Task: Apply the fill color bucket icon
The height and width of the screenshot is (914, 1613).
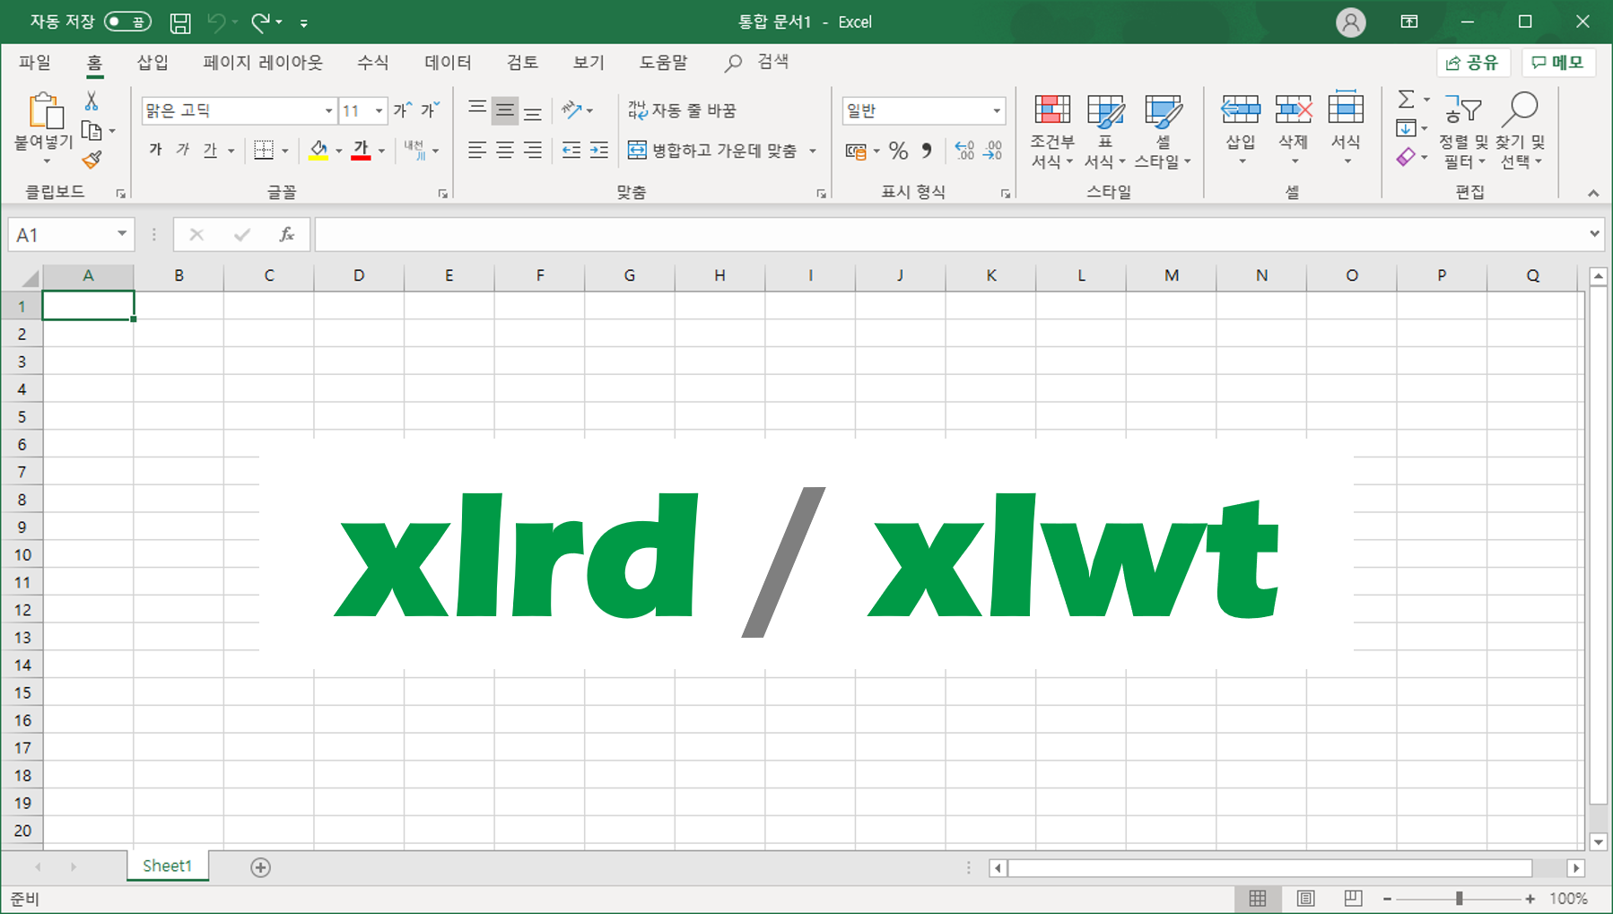Action: click(318, 150)
